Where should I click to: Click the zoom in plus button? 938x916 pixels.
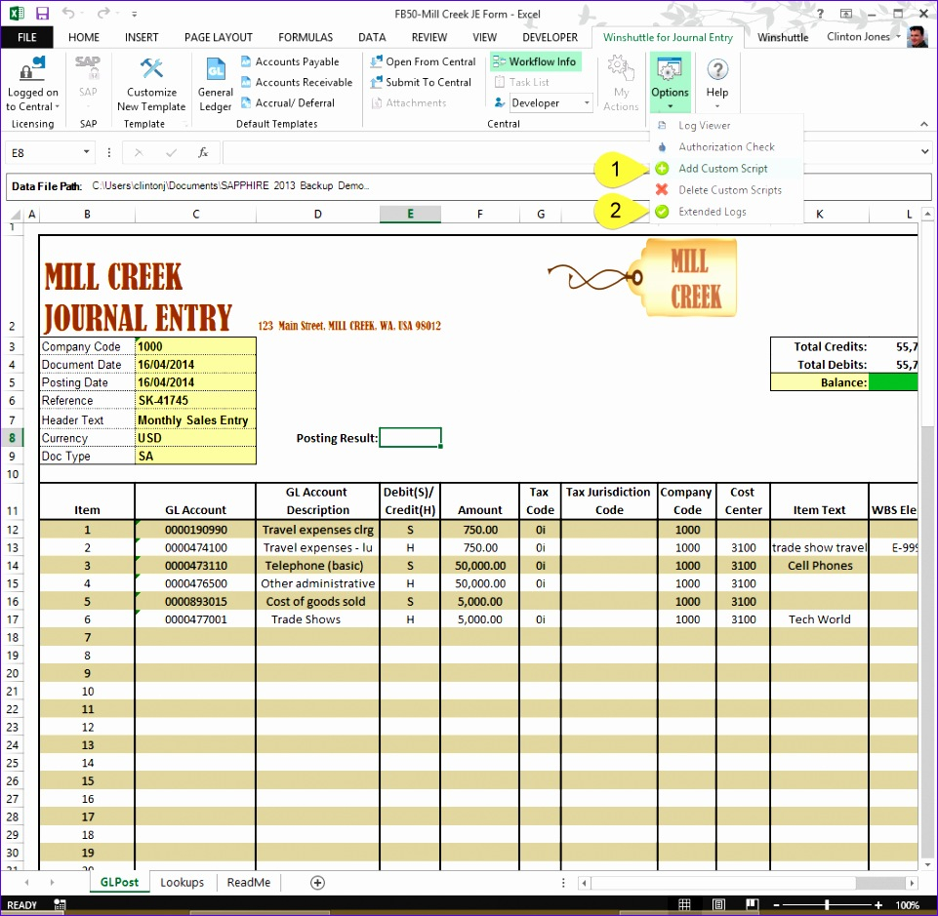pyautogui.click(x=878, y=905)
